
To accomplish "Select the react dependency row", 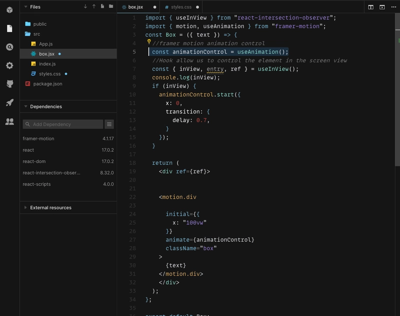I will [68, 150].
